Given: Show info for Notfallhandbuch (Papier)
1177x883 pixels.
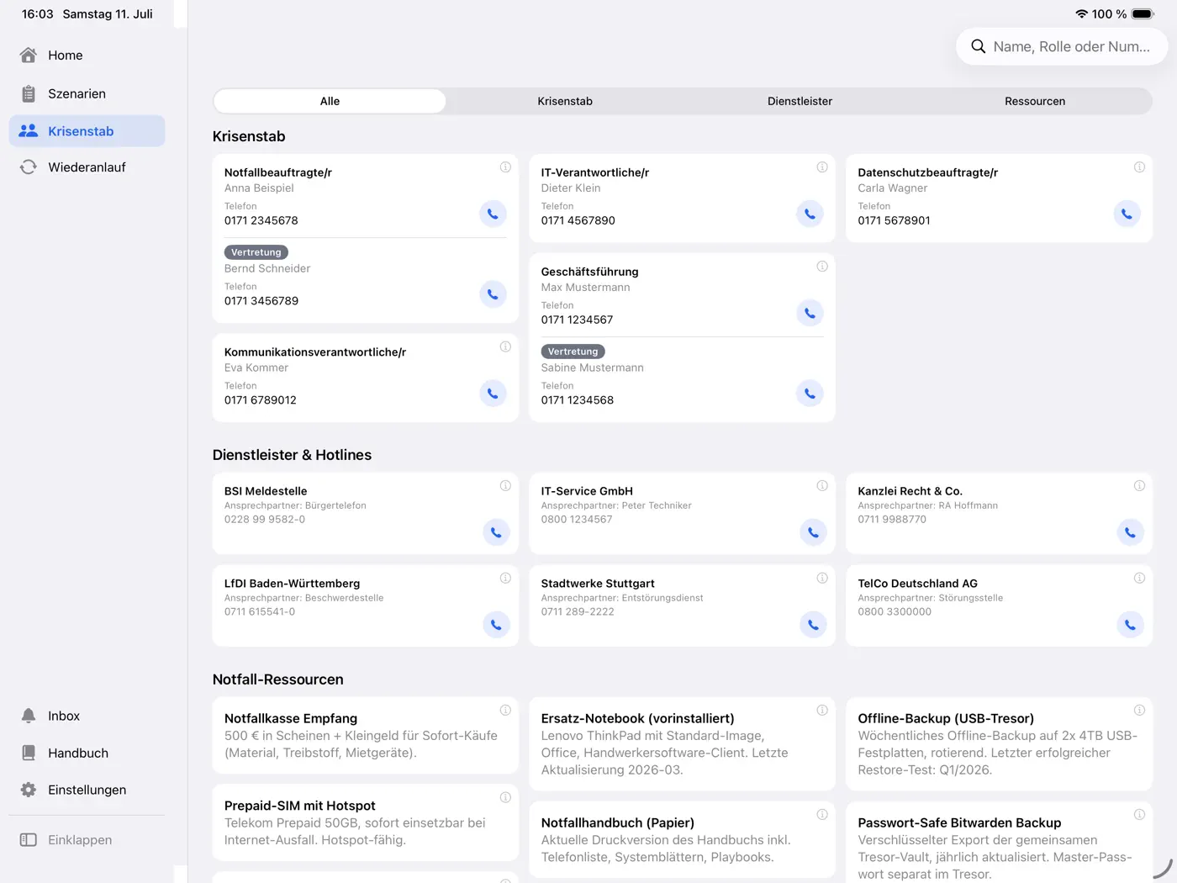Looking at the screenshot, I should click(822, 814).
